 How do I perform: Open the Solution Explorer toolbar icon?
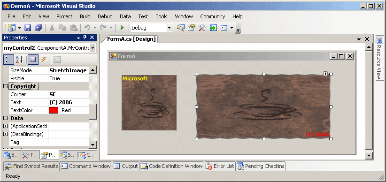[181, 28]
